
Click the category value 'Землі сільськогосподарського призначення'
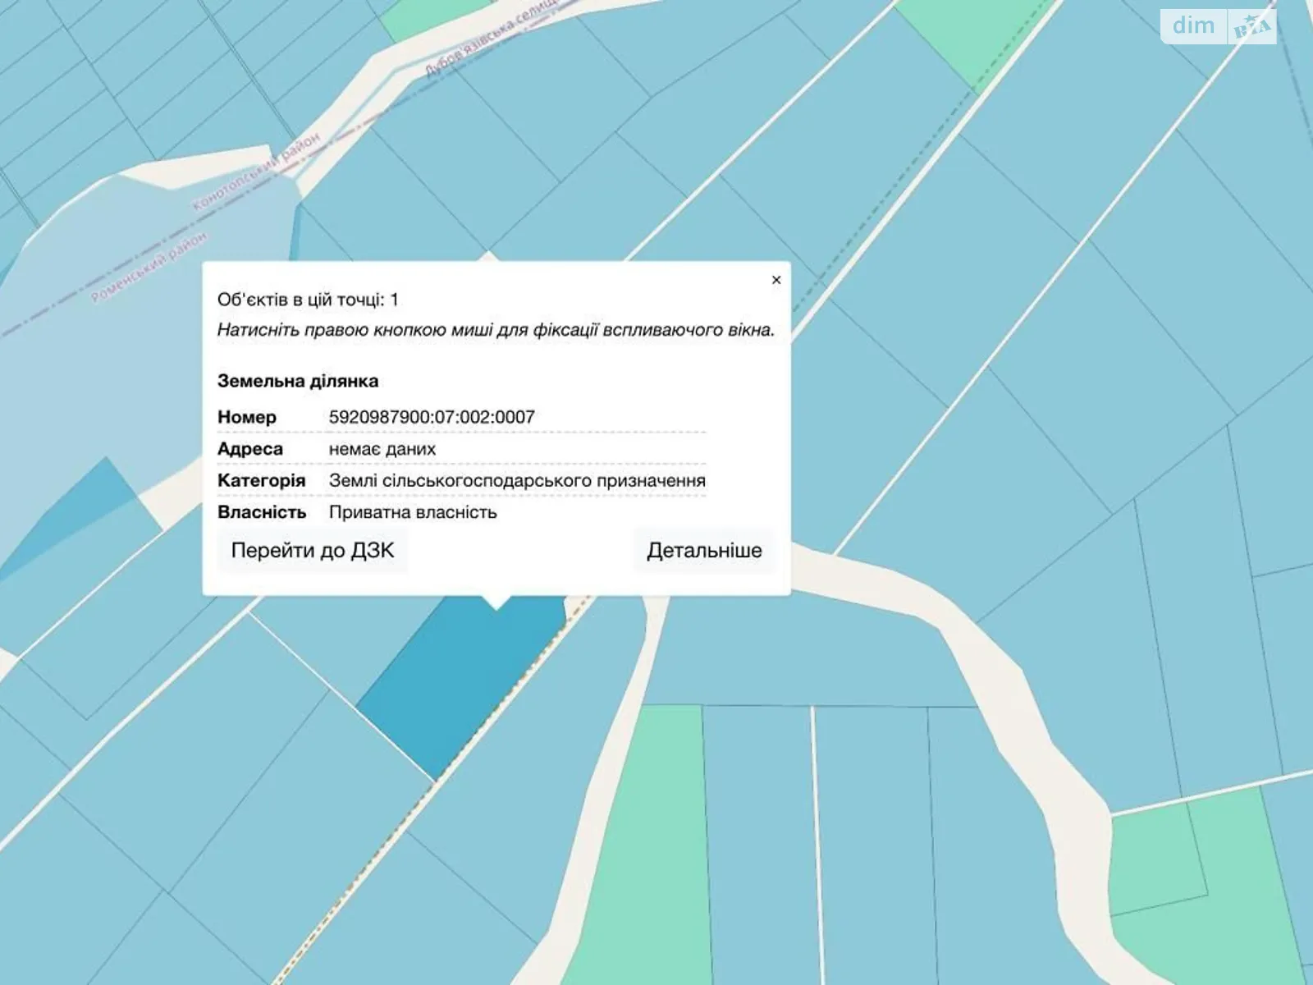click(x=517, y=480)
